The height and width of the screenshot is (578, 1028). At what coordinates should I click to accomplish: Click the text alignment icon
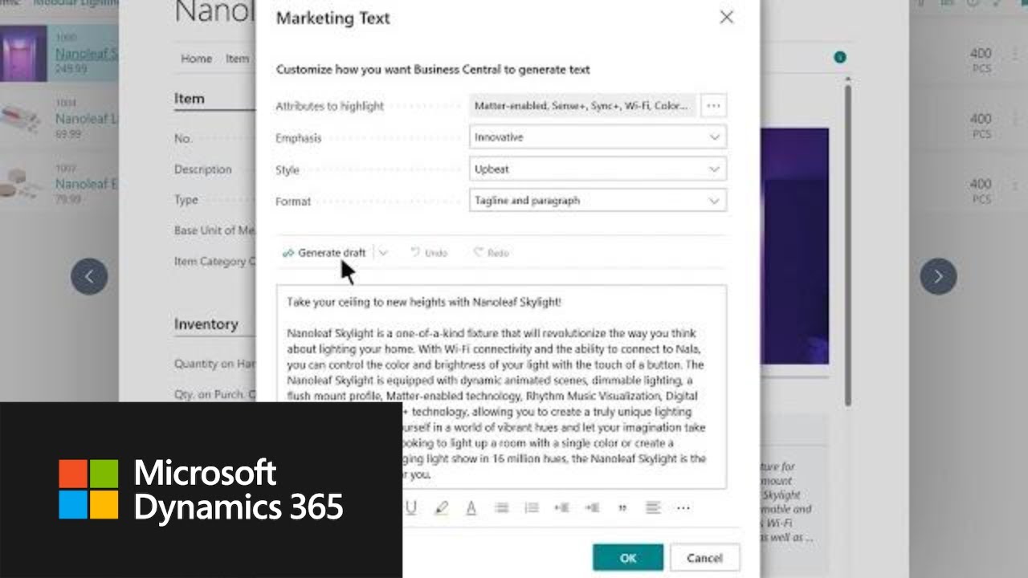(x=652, y=507)
